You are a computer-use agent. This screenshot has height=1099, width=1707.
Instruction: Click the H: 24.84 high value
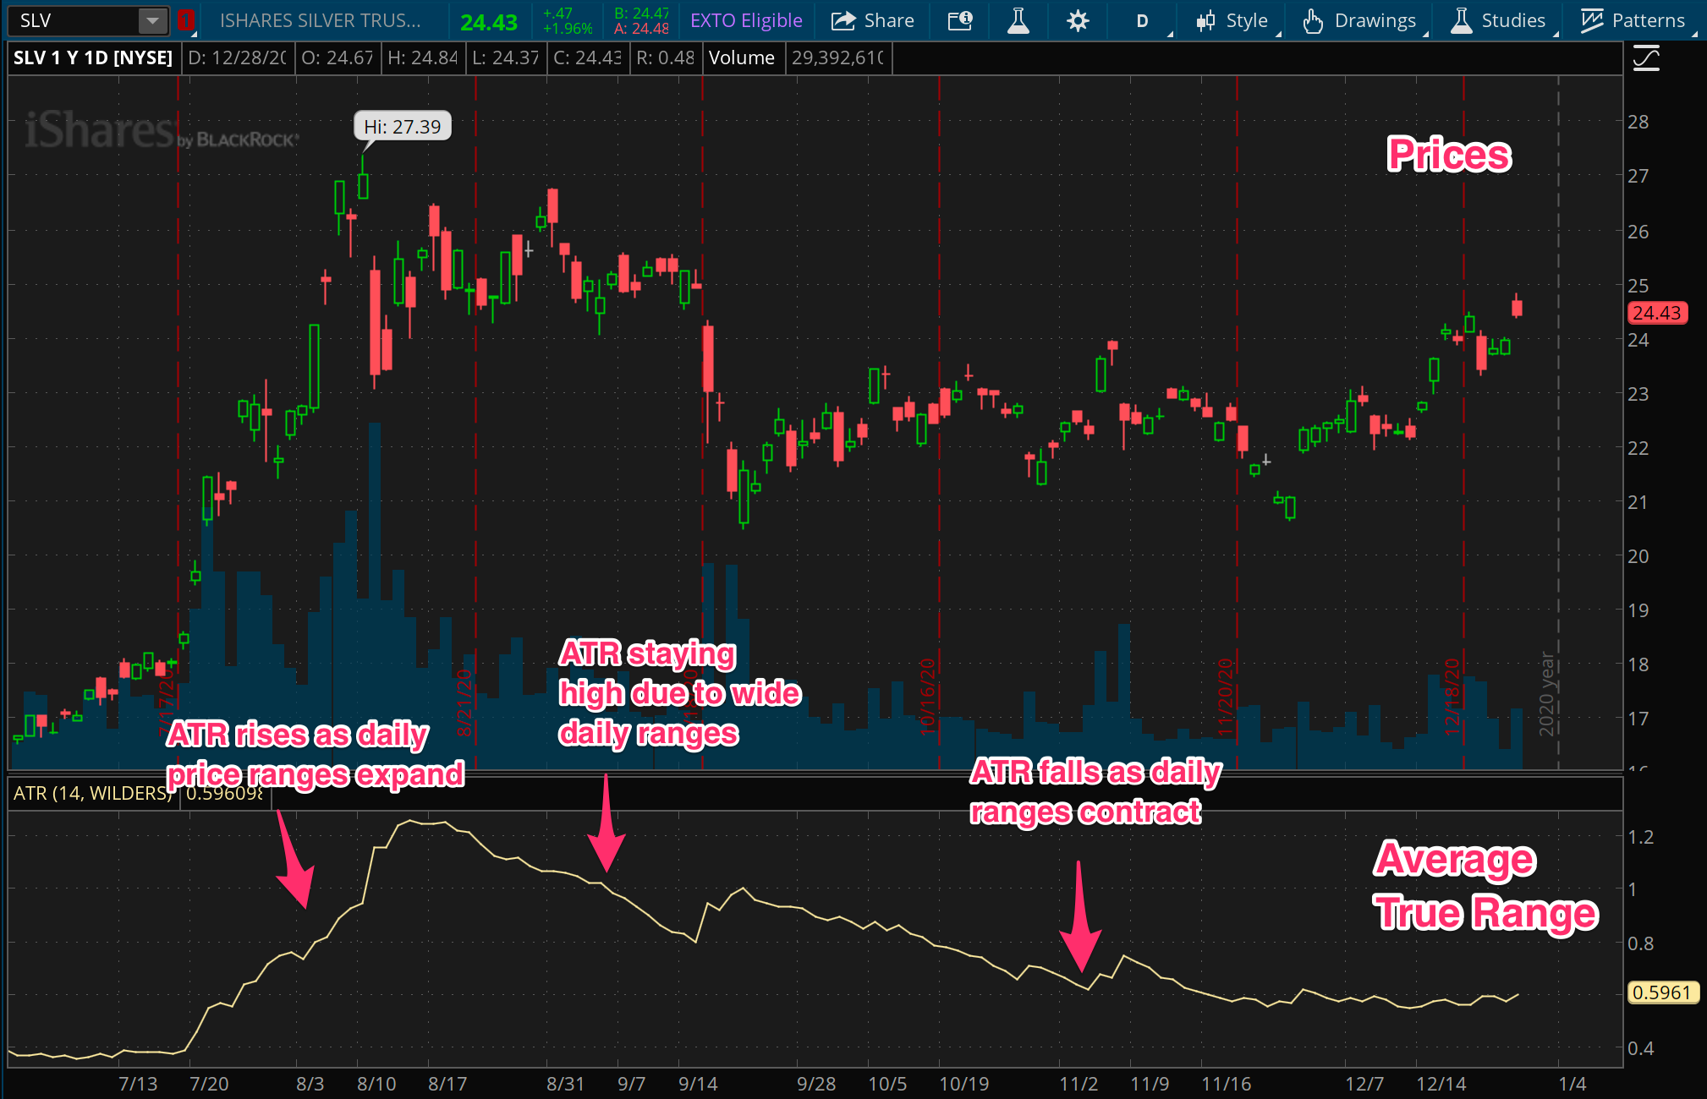(x=422, y=57)
